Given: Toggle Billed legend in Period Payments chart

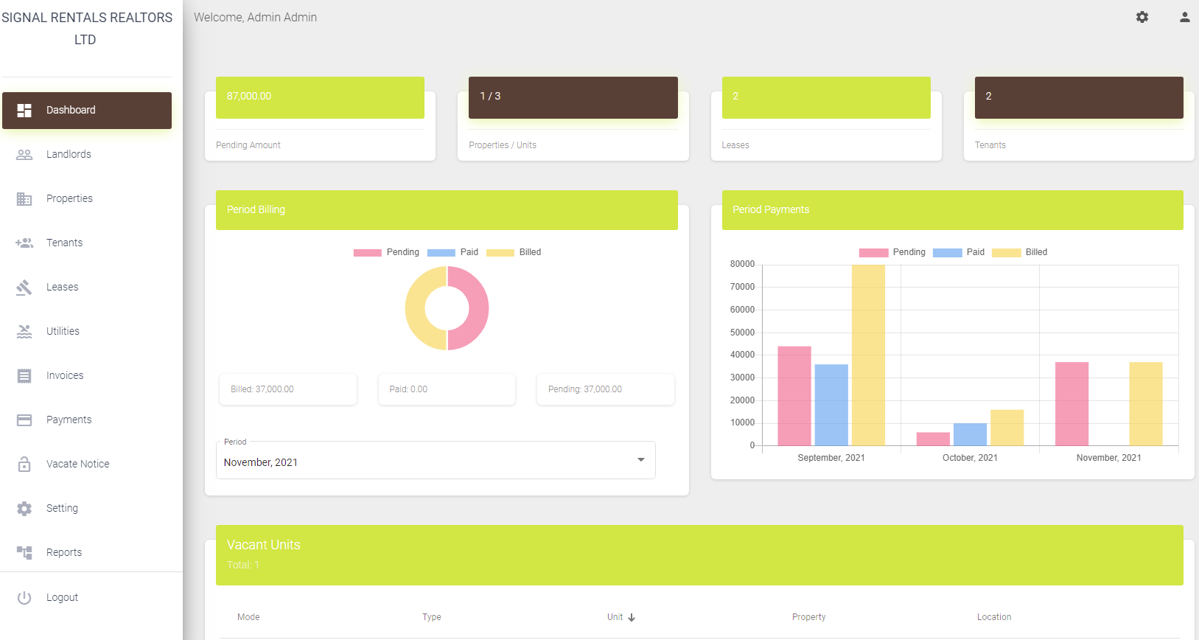Looking at the screenshot, I should coord(1019,252).
